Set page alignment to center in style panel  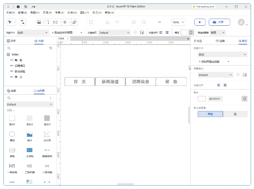[x=225, y=85]
